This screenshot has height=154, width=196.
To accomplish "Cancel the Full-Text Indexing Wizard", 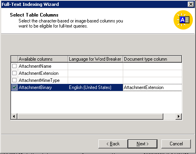I will coord(176,144).
